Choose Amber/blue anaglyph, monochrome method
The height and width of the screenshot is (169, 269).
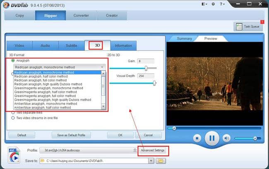coord(58,104)
